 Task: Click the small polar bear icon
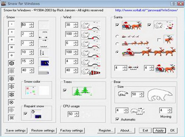(x=123, y=94)
